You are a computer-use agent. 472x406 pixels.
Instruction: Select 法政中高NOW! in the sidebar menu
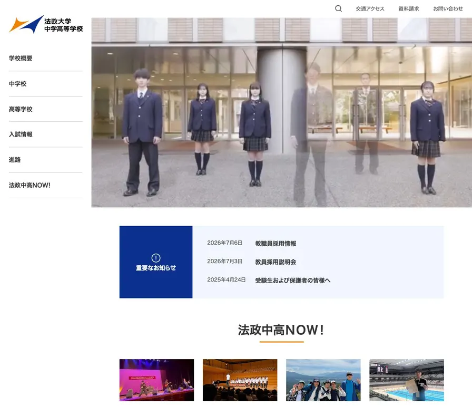coord(29,185)
